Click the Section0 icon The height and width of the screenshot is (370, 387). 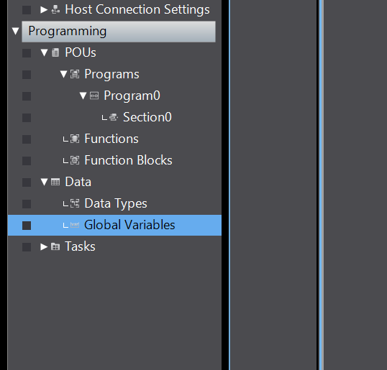[114, 117]
